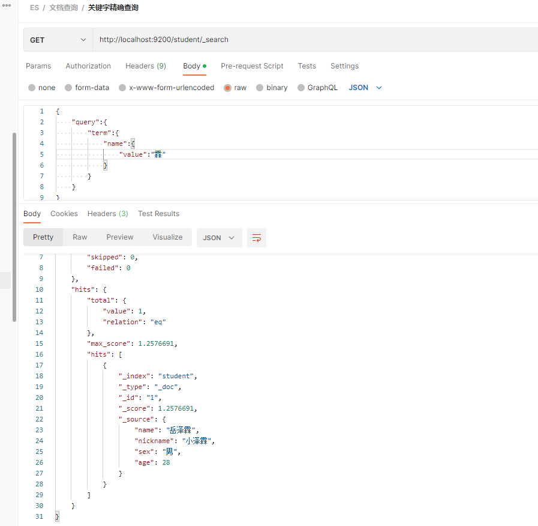
Task: Open the Headers (9) request tab
Action: coord(146,66)
